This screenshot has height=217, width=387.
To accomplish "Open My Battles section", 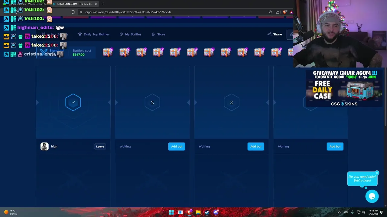I will (x=130, y=34).
